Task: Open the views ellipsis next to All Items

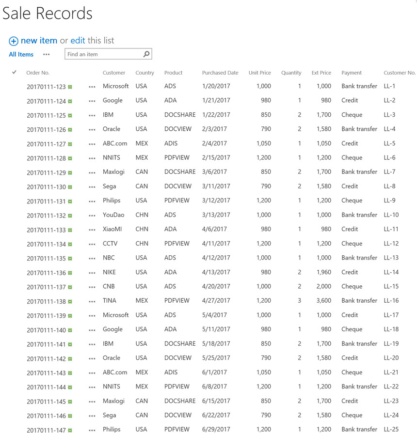Action: coord(46,55)
